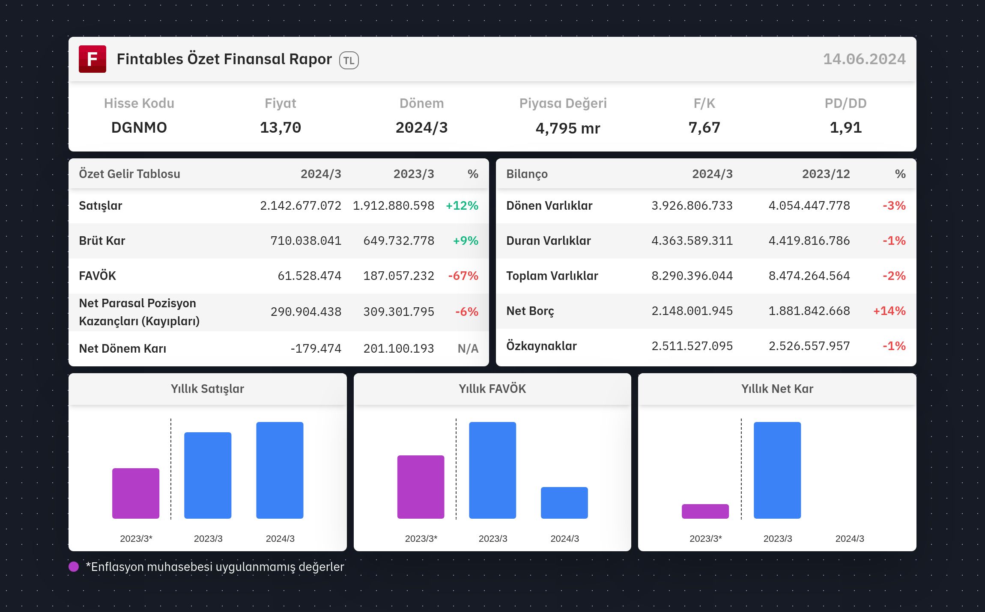Click the Toplam Varlıklar change -2%
The width and height of the screenshot is (985, 612).
coord(894,276)
